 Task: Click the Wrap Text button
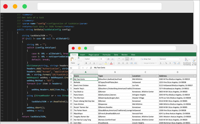[146, 59]
